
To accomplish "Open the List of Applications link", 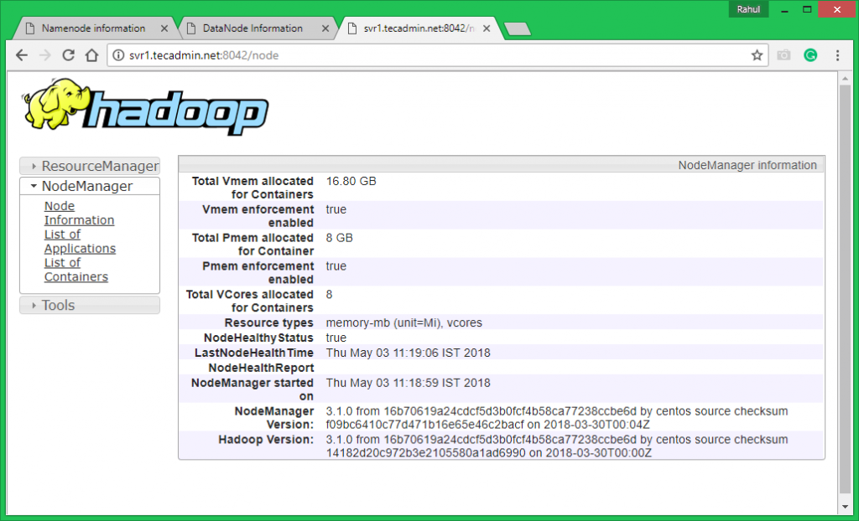I will tap(79, 241).
